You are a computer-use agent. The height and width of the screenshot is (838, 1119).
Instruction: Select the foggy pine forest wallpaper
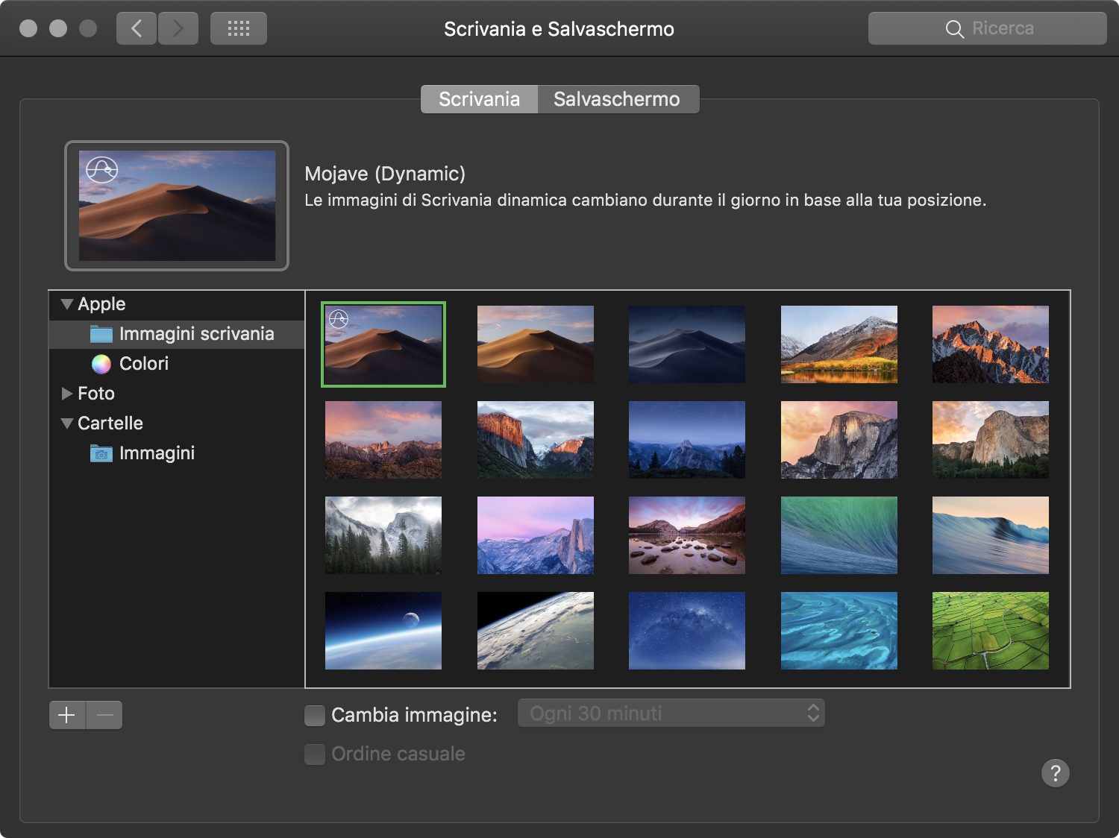click(x=383, y=535)
